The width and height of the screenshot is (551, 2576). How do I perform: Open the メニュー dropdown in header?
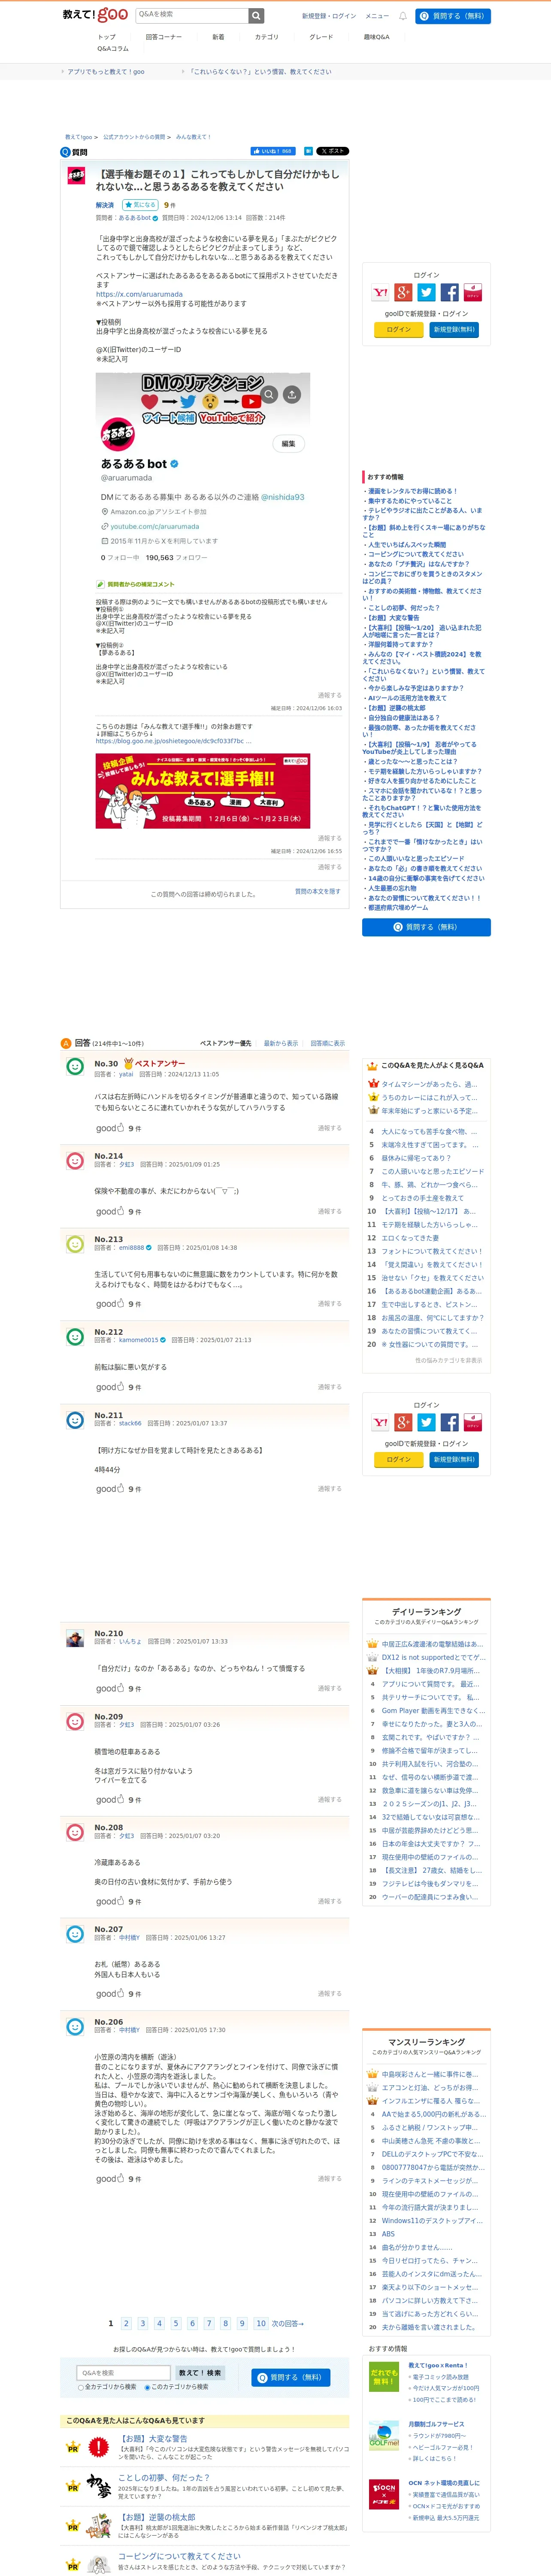(x=377, y=16)
